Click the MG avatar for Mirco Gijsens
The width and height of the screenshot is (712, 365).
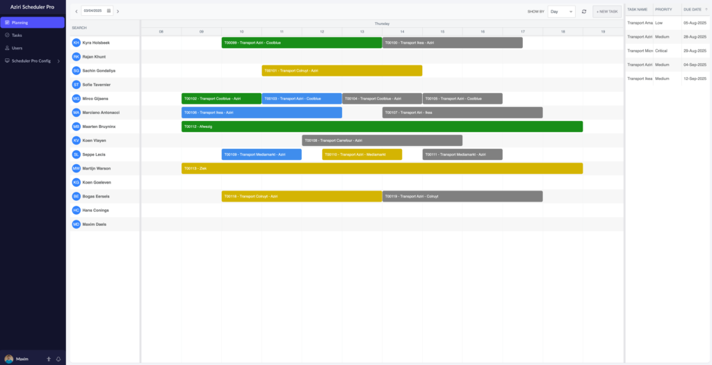[76, 99]
